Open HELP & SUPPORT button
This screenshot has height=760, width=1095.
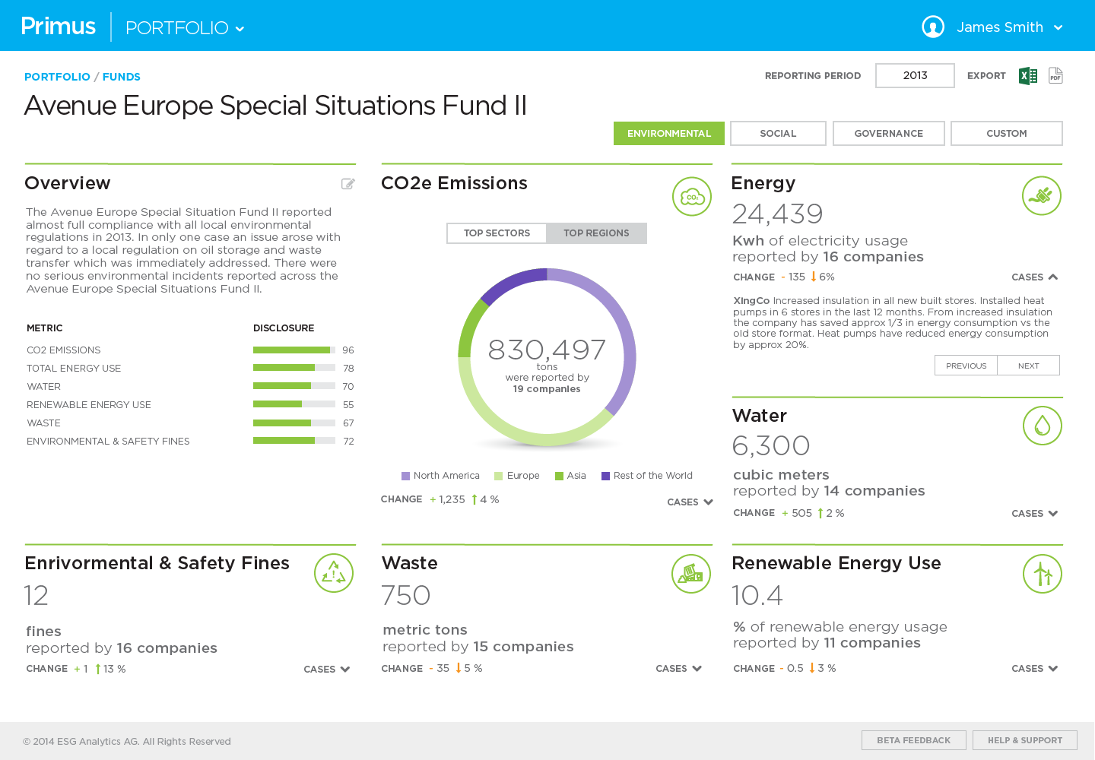click(x=1025, y=740)
